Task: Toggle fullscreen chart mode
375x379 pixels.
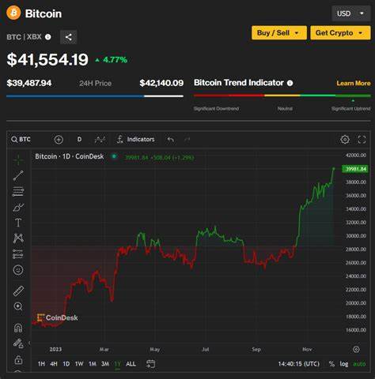Action: [362, 140]
